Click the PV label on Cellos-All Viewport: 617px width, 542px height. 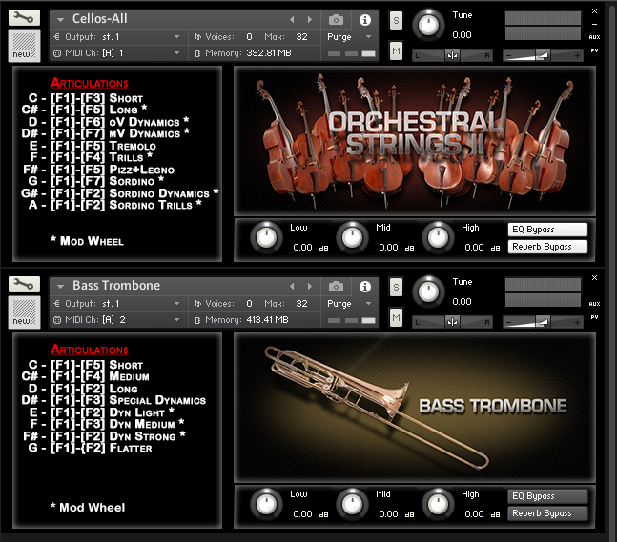594,50
